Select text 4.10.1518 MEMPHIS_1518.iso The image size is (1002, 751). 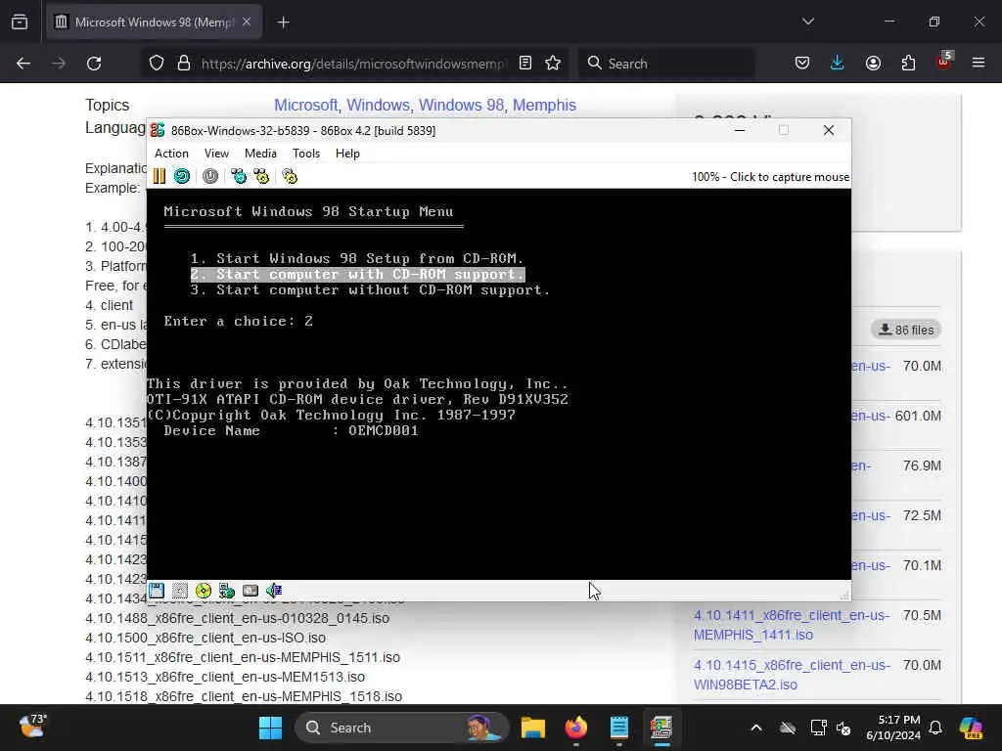tap(244, 696)
